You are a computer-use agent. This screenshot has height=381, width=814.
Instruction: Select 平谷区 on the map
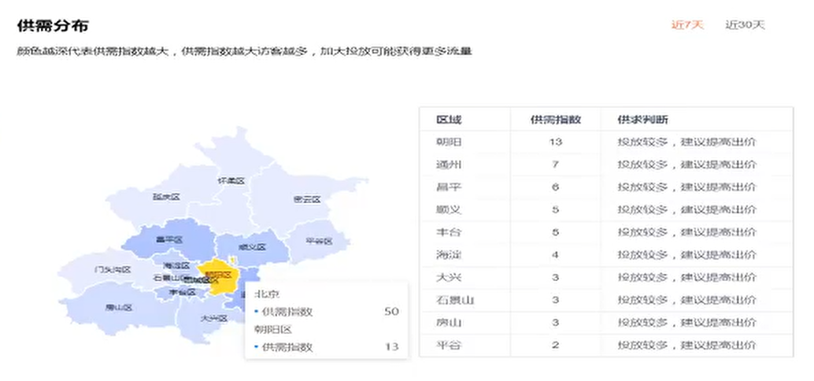pos(319,241)
